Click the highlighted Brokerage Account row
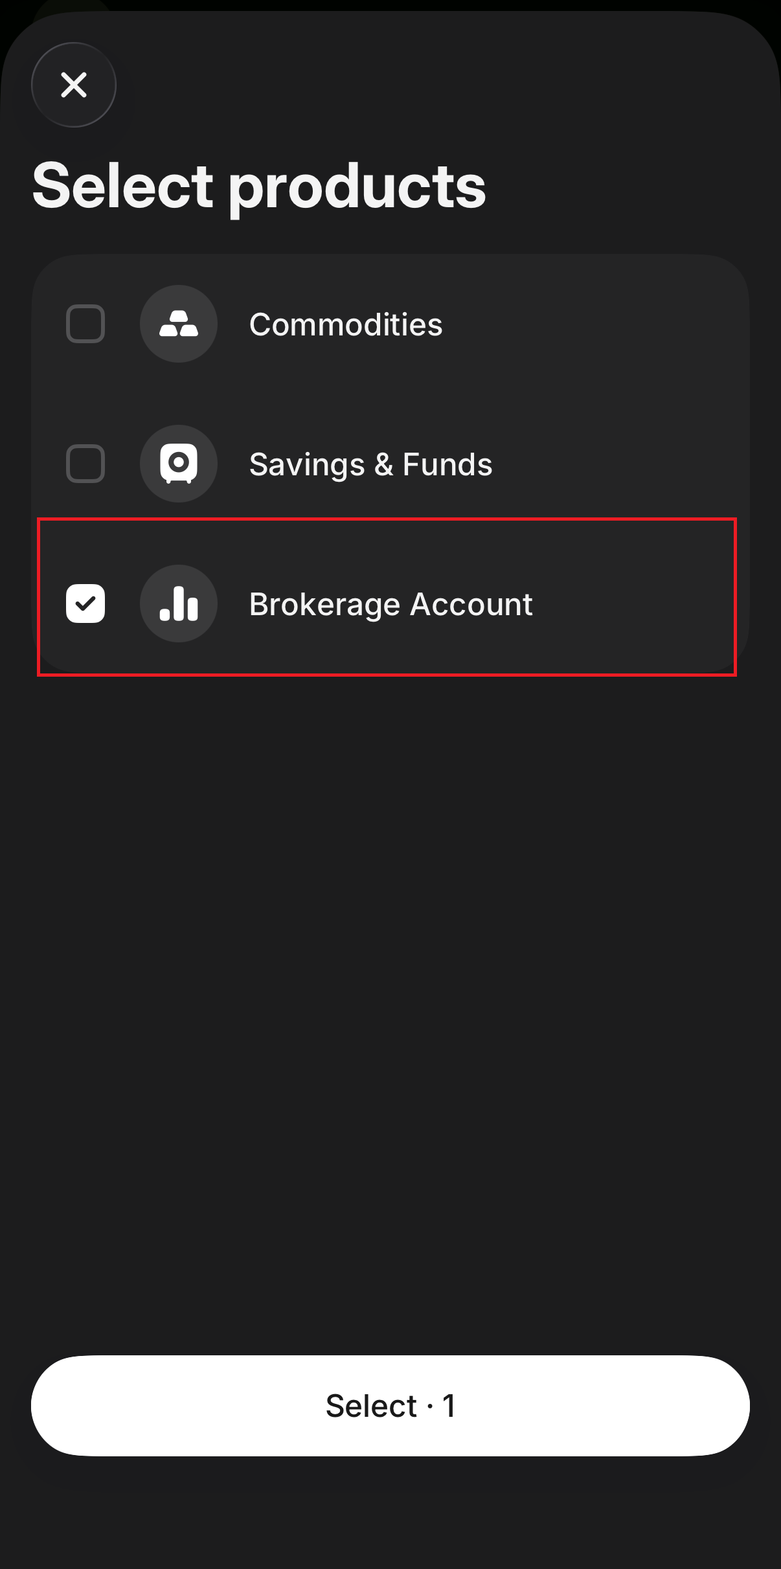Image resolution: width=781 pixels, height=1569 pixels. 389,604
